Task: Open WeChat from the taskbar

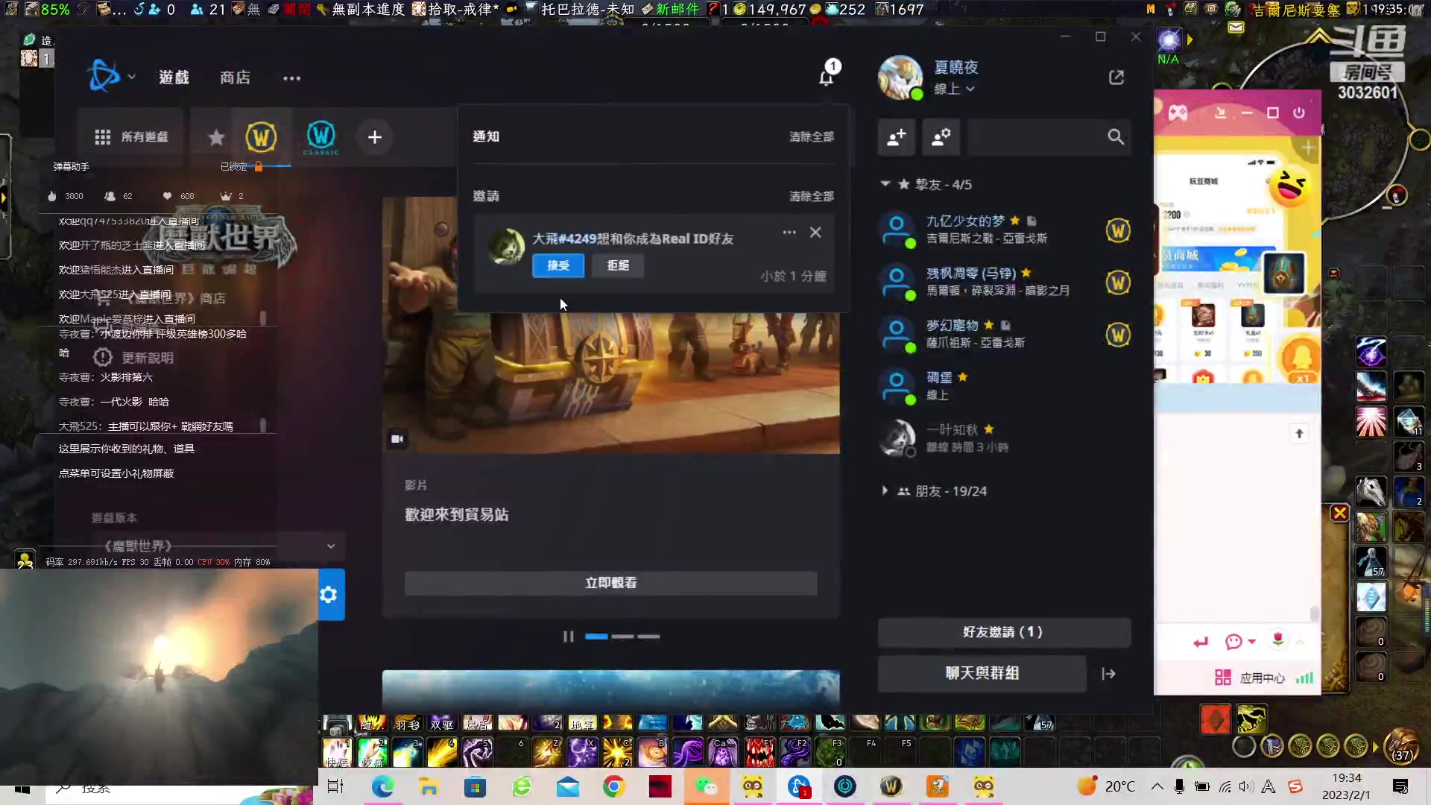Action: 706,786
